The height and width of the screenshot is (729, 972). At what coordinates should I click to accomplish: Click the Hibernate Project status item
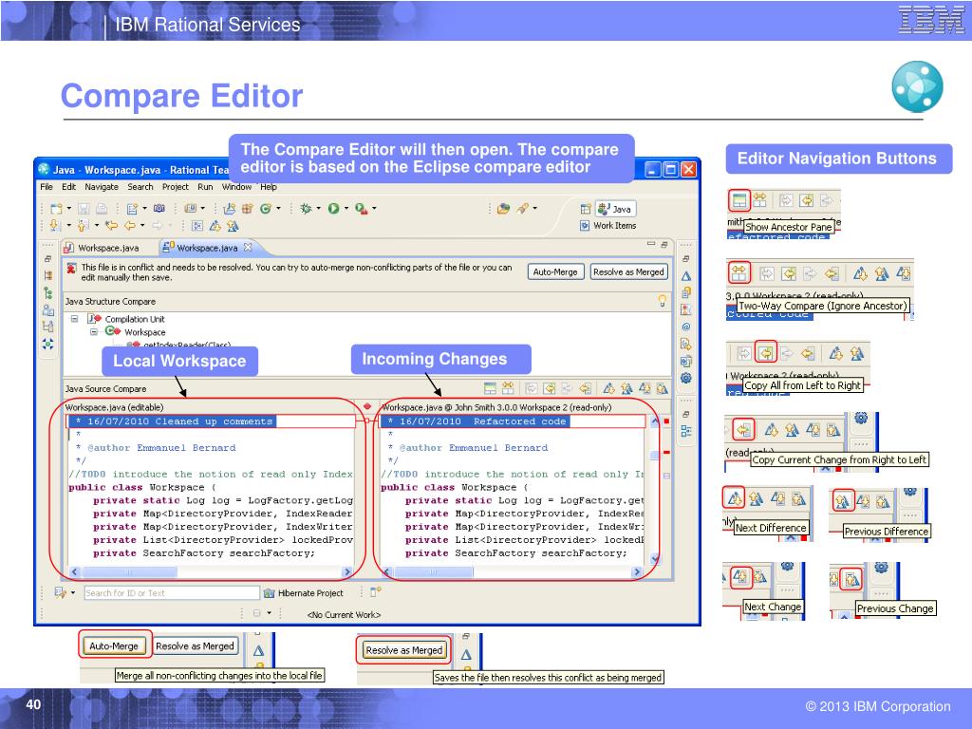(304, 593)
